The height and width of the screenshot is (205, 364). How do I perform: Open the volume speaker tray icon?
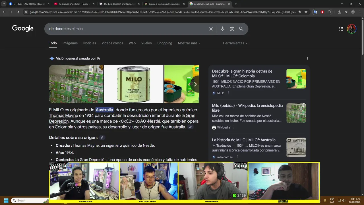[x=344, y=200]
